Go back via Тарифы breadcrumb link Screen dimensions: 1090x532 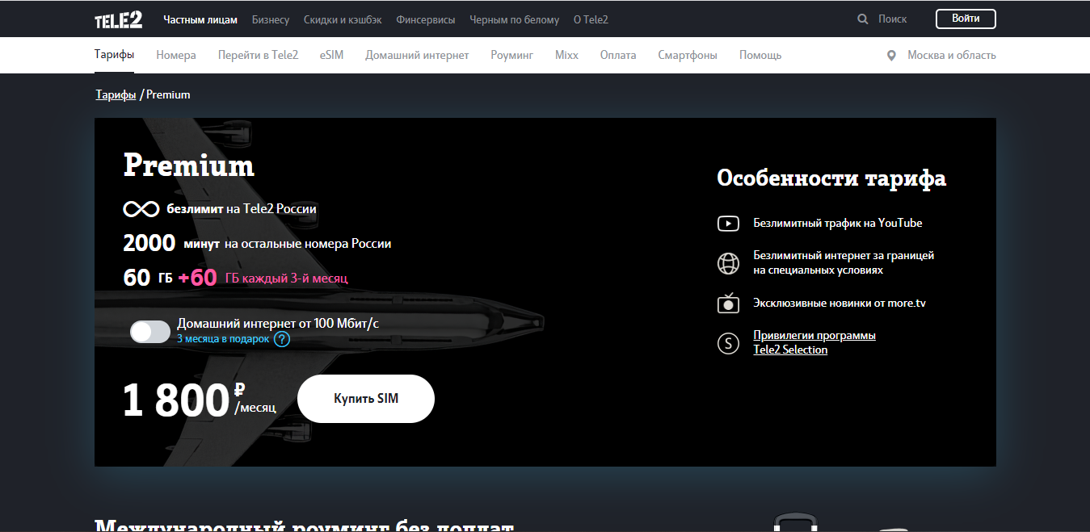116,94
